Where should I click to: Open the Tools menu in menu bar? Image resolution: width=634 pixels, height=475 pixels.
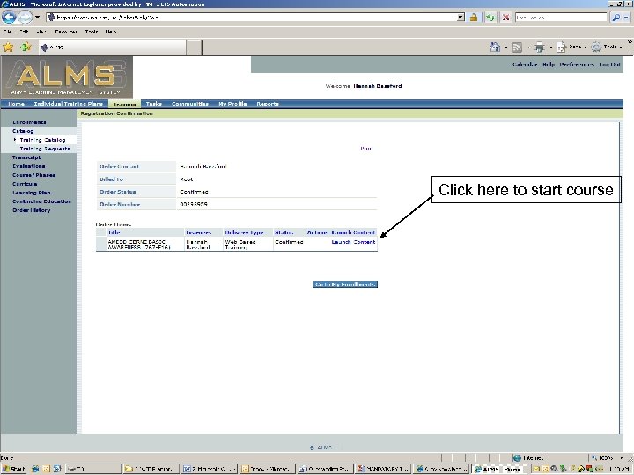(x=92, y=32)
